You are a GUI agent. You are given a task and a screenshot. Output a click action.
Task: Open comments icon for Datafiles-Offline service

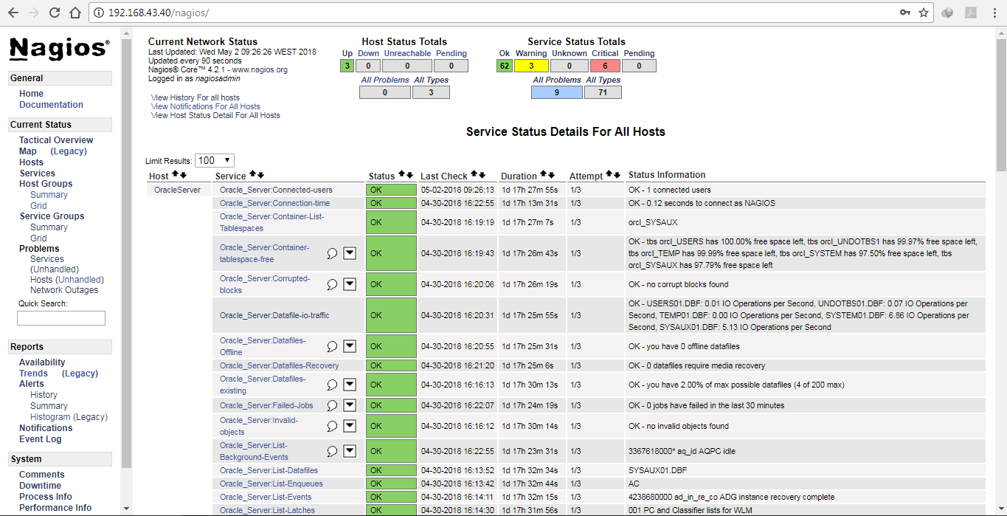[x=332, y=346]
